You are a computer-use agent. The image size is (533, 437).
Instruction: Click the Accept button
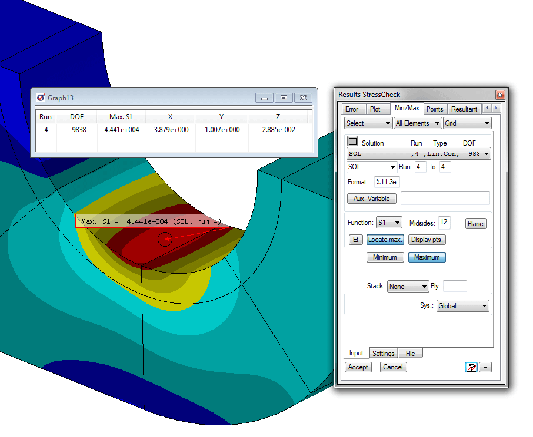358,367
